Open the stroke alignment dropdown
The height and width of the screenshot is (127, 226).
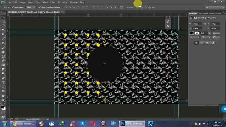(x=194, y=37)
